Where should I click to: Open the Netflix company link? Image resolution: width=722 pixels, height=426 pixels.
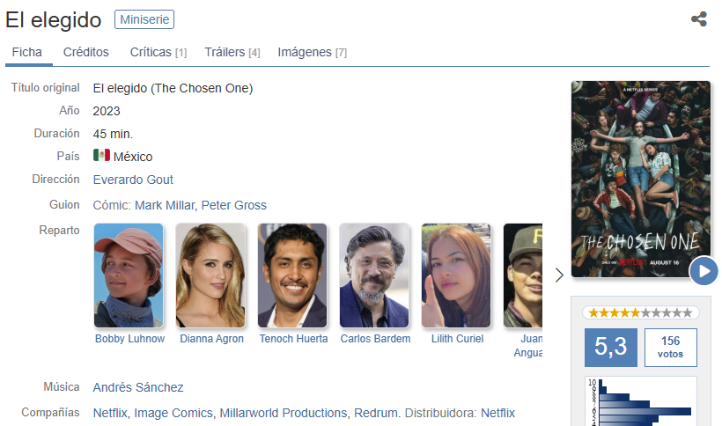110,413
